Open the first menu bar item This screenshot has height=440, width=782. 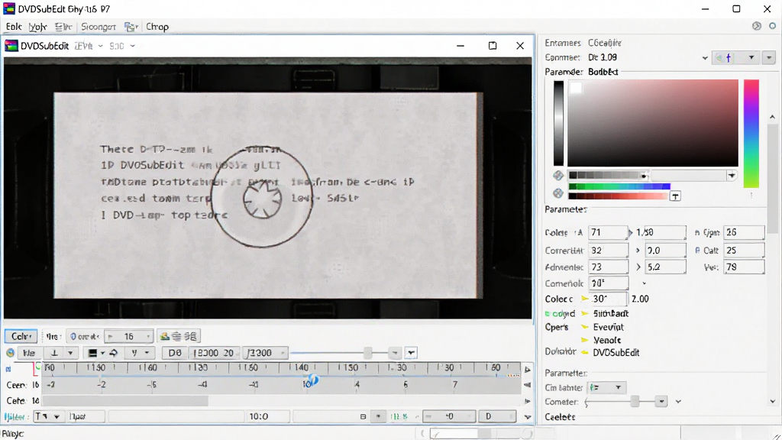tap(14, 27)
